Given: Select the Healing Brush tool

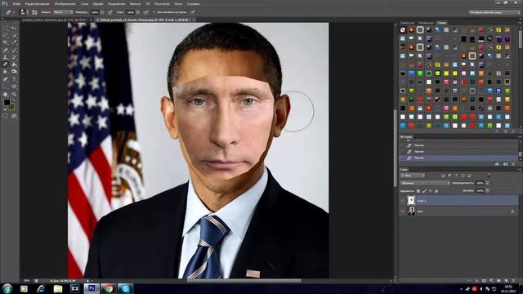Looking at the screenshot, I should coord(6,50).
